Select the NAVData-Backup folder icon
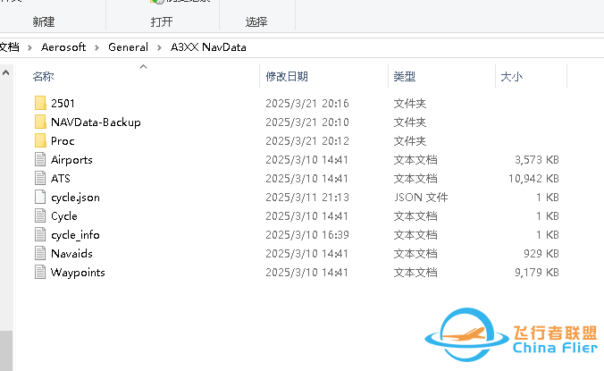604x371 pixels. (x=40, y=122)
